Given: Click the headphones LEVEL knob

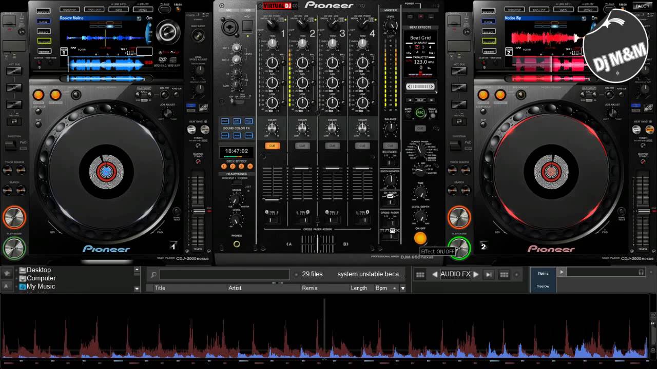Looking at the screenshot, I should click(x=236, y=220).
